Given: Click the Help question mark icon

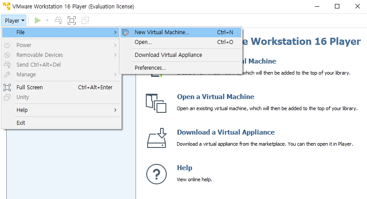Looking at the screenshot, I should pyautogui.click(x=157, y=174).
